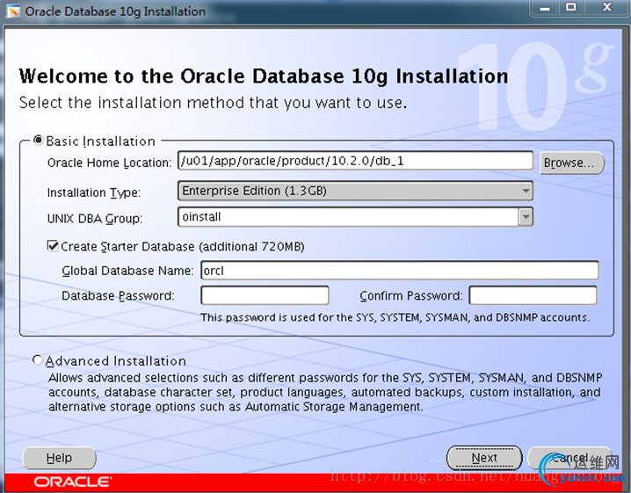Screen dimensions: 631x493
Task: Click the Oracle Home Location path field
Action: tap(355, 161)
